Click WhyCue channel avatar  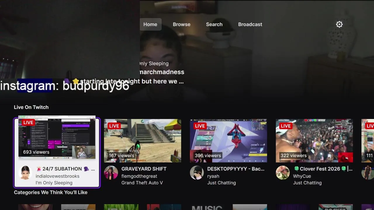pyautogui.click(x=283, y=172)
